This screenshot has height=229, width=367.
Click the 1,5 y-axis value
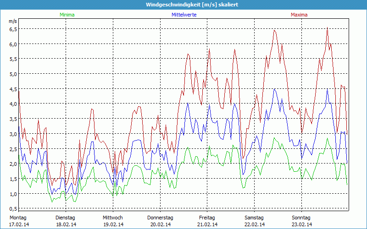point(13,179)
